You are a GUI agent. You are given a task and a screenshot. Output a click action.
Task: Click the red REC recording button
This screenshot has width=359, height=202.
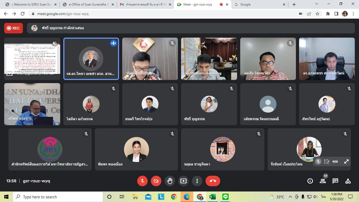tap(13, 28)
